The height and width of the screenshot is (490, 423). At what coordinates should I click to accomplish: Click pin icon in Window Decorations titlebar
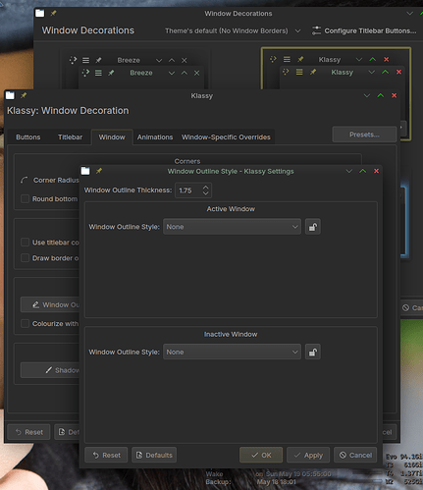tap(53, 13)
